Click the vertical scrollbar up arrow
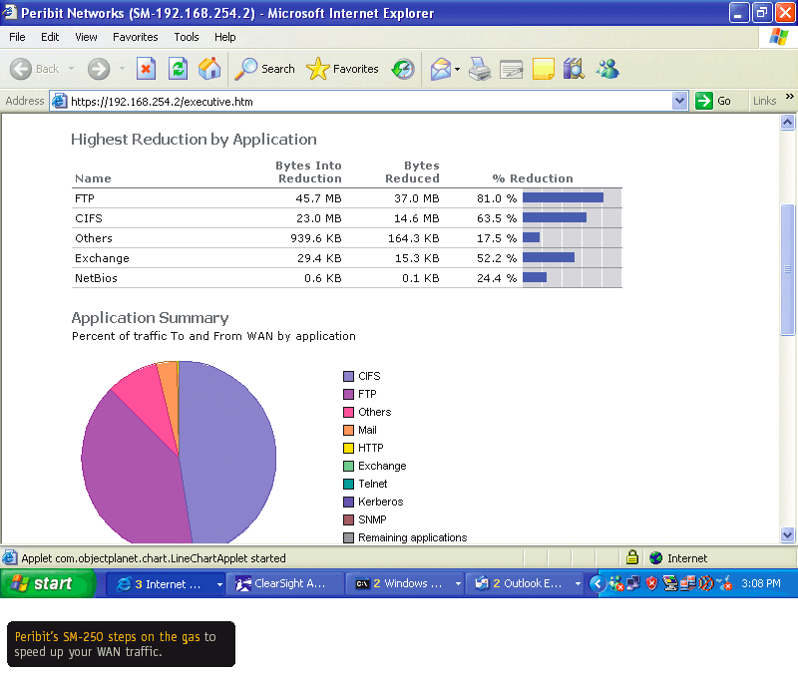 [x=787, y=122]
